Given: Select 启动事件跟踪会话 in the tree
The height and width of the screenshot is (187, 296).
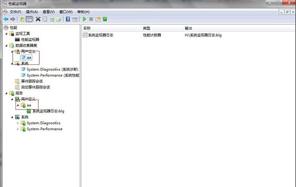Looking at the screenshot, I should pyautogui.click(x=36, y=87).
